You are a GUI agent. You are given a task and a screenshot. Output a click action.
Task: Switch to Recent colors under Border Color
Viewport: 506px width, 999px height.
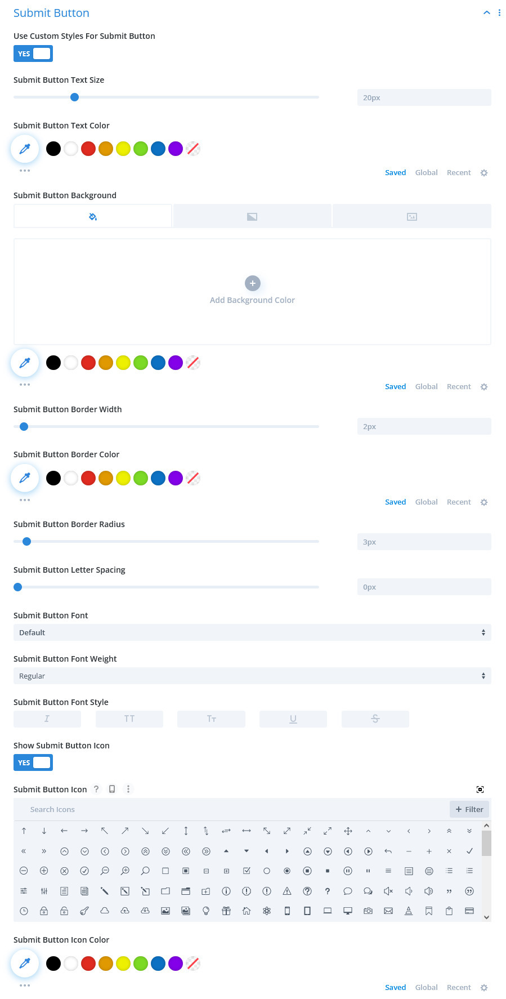point(459,502)
